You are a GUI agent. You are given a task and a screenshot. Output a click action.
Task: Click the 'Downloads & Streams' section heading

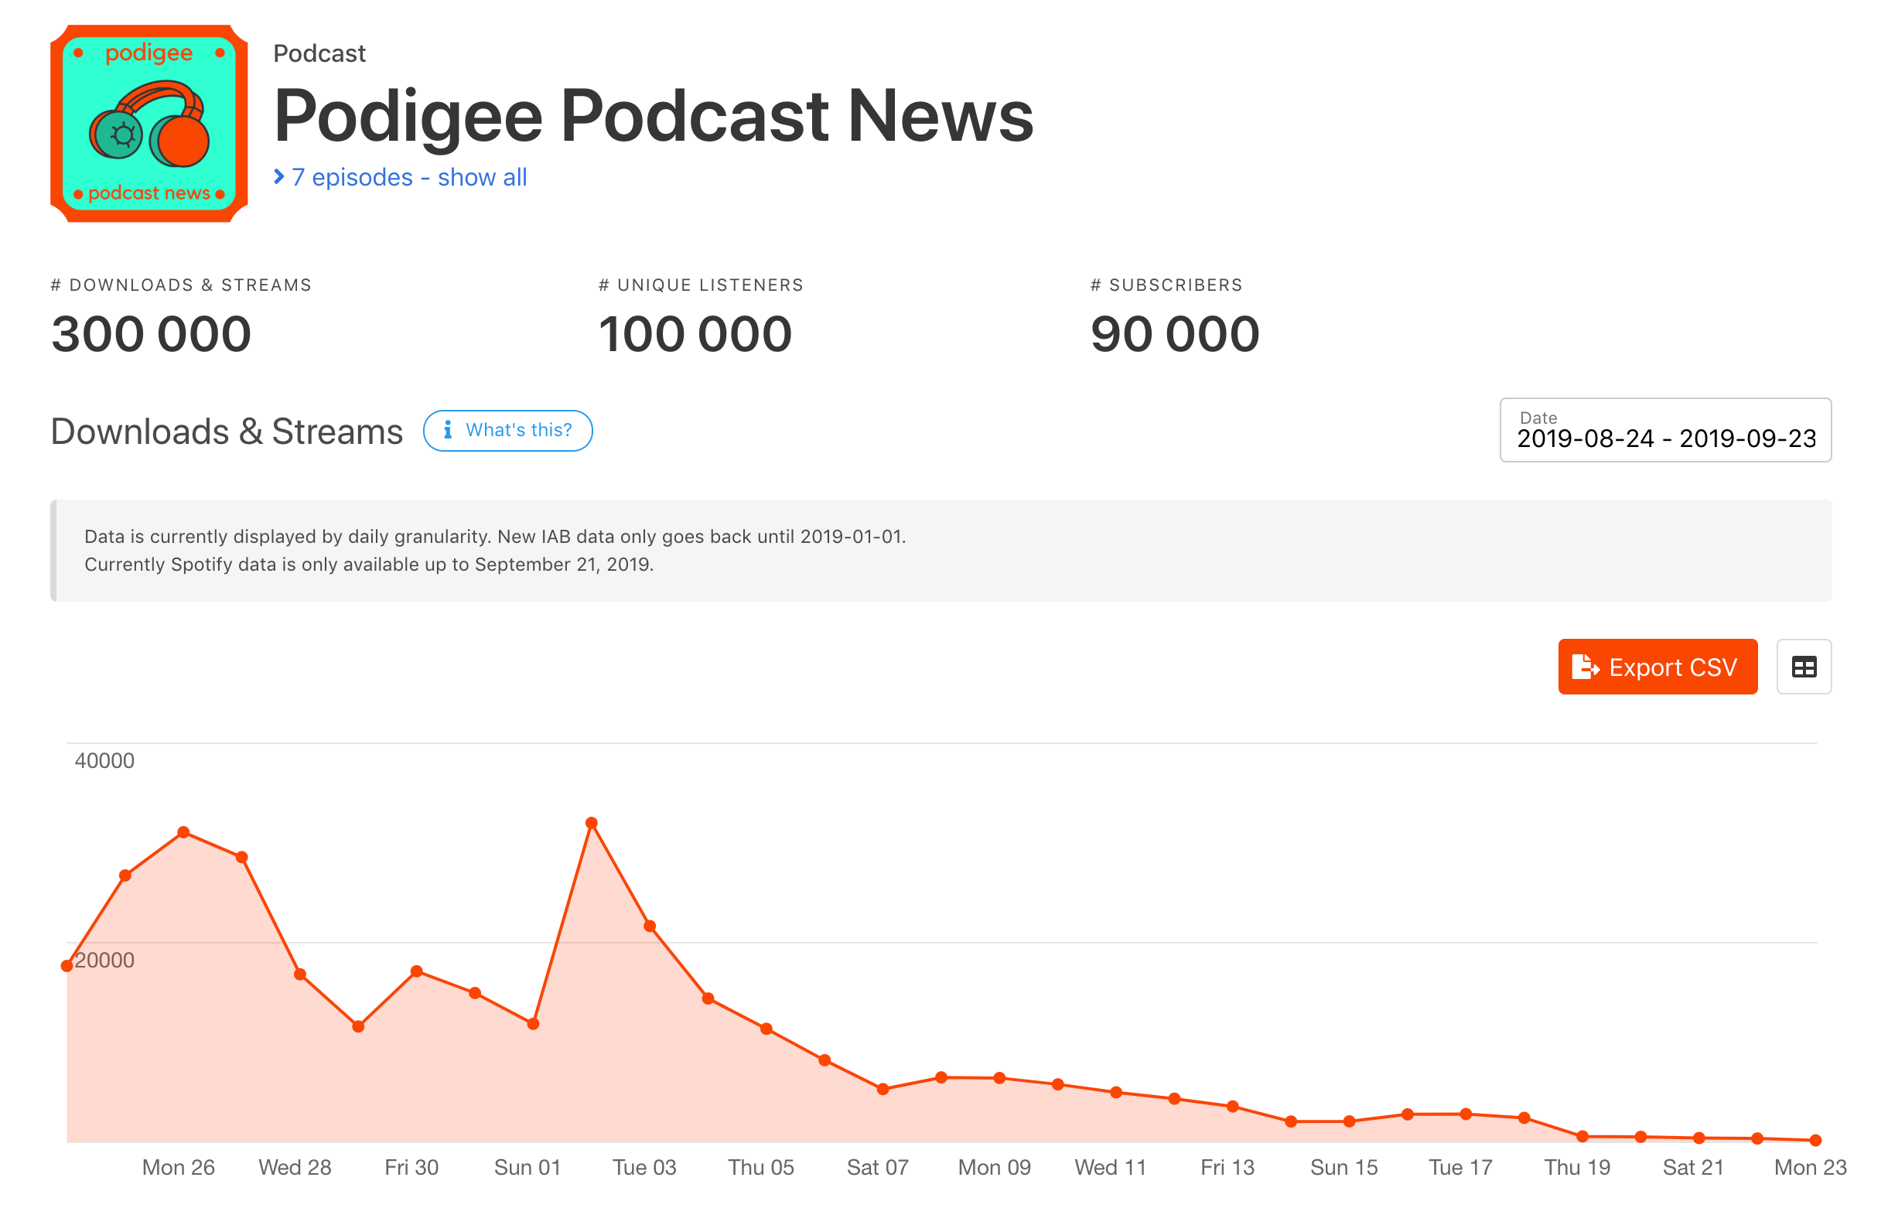227,432
